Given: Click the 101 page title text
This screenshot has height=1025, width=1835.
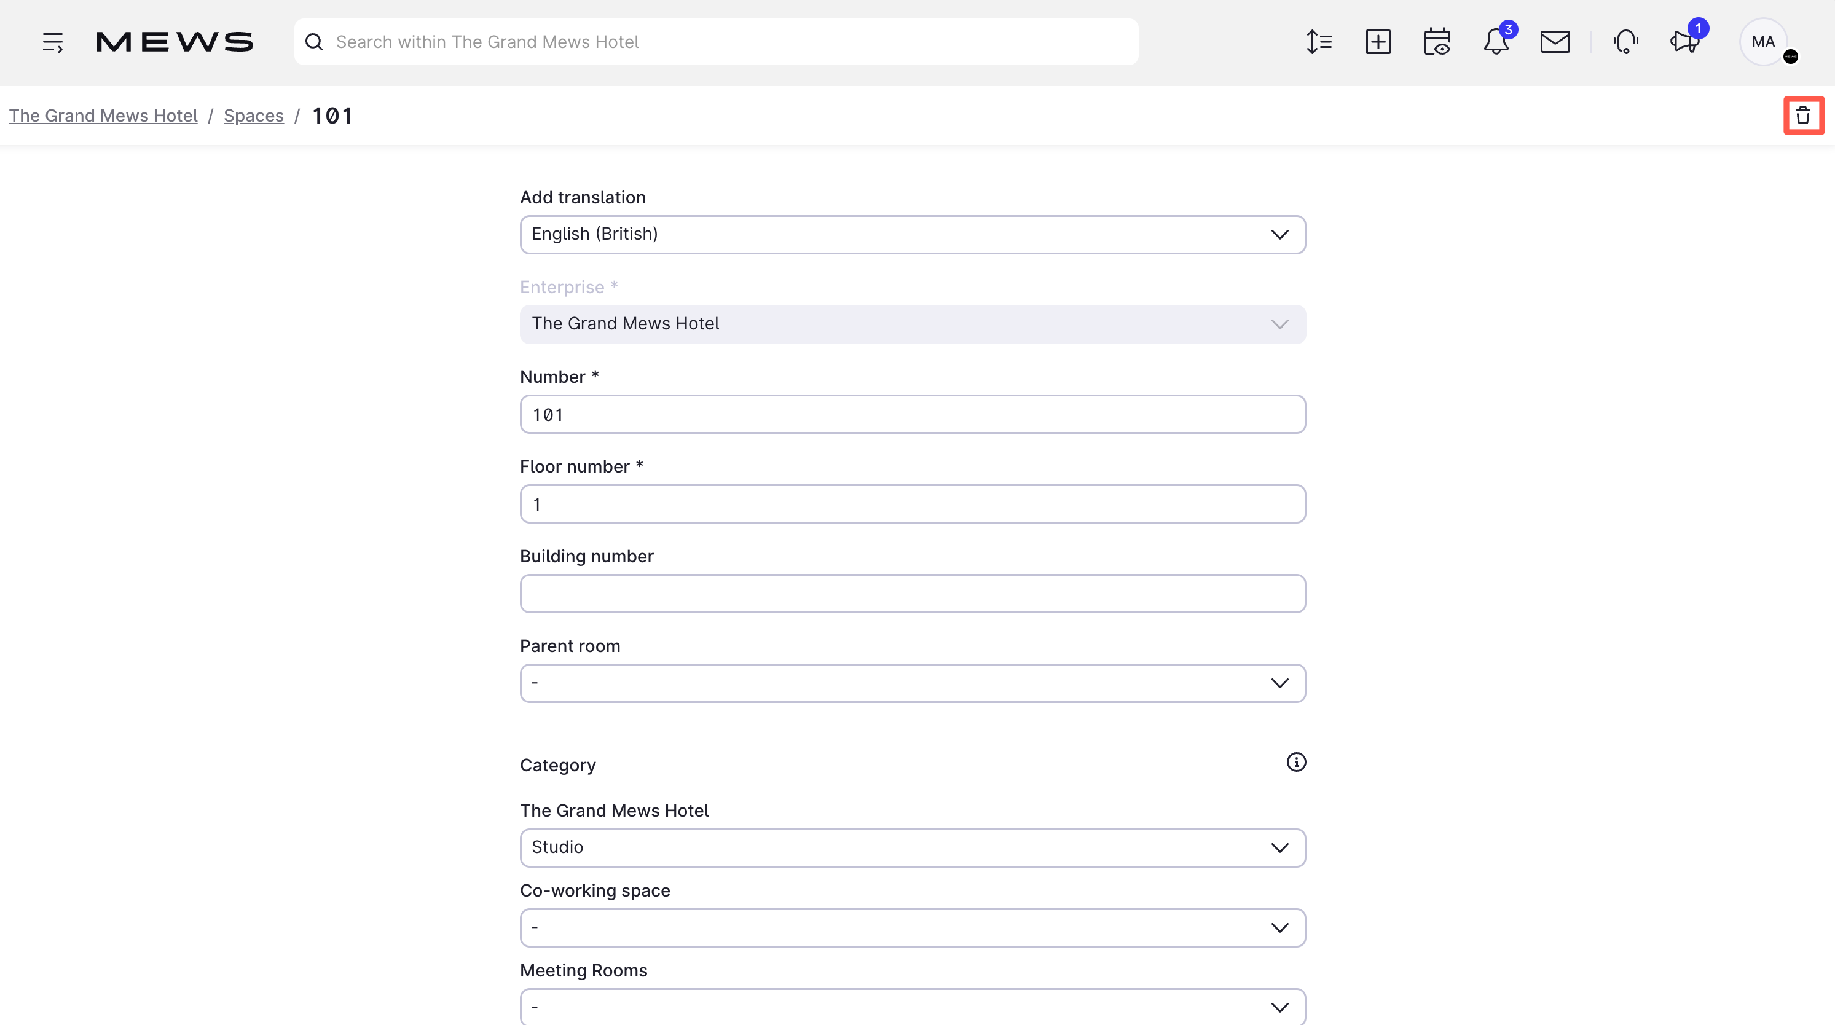Looking at the screenshot, I should coord(332,116).
